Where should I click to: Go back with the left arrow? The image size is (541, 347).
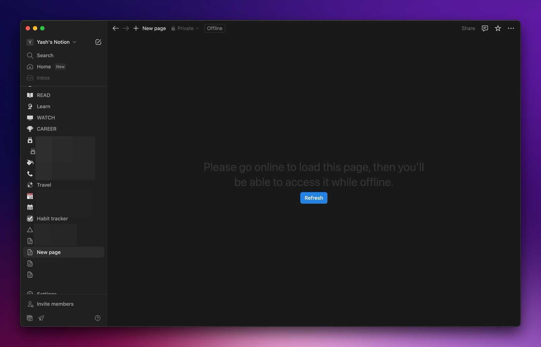(115, 28)
